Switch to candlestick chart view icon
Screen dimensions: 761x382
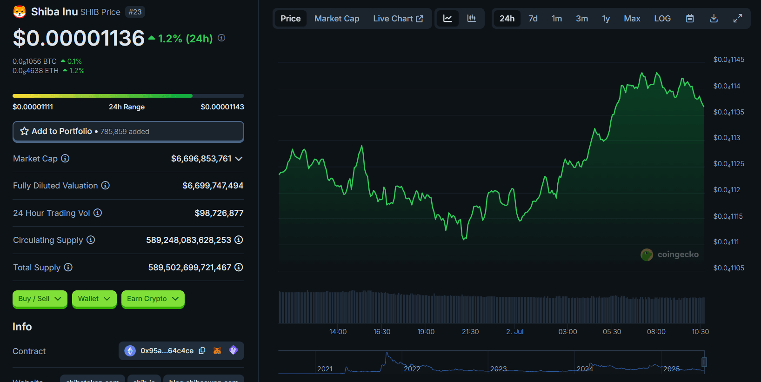[472, 19]
